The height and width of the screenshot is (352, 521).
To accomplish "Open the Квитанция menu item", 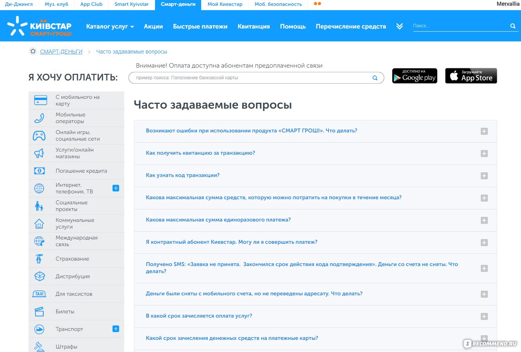I will (254, 26).
